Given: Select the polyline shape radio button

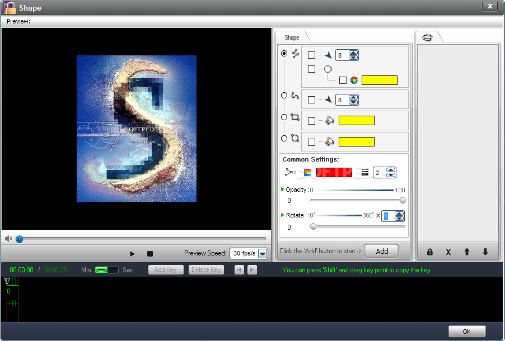Looking at the screenshot, I should point(284,54).
